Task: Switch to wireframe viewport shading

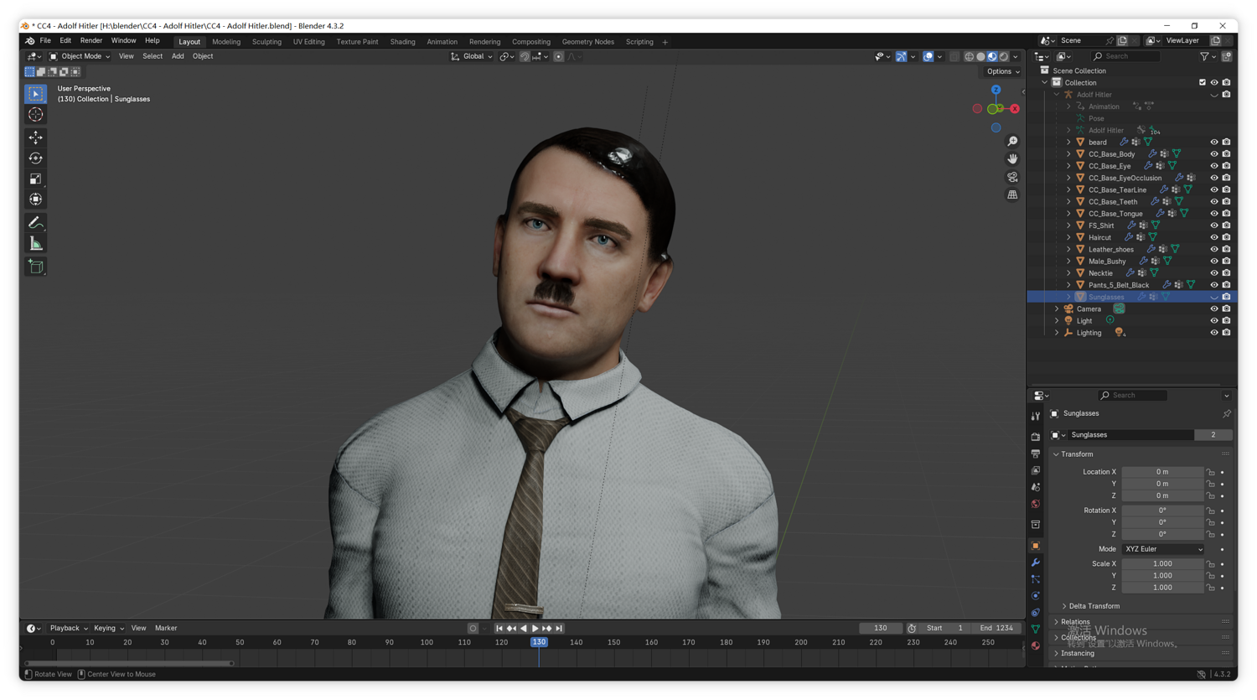Action: click(969, 57)
